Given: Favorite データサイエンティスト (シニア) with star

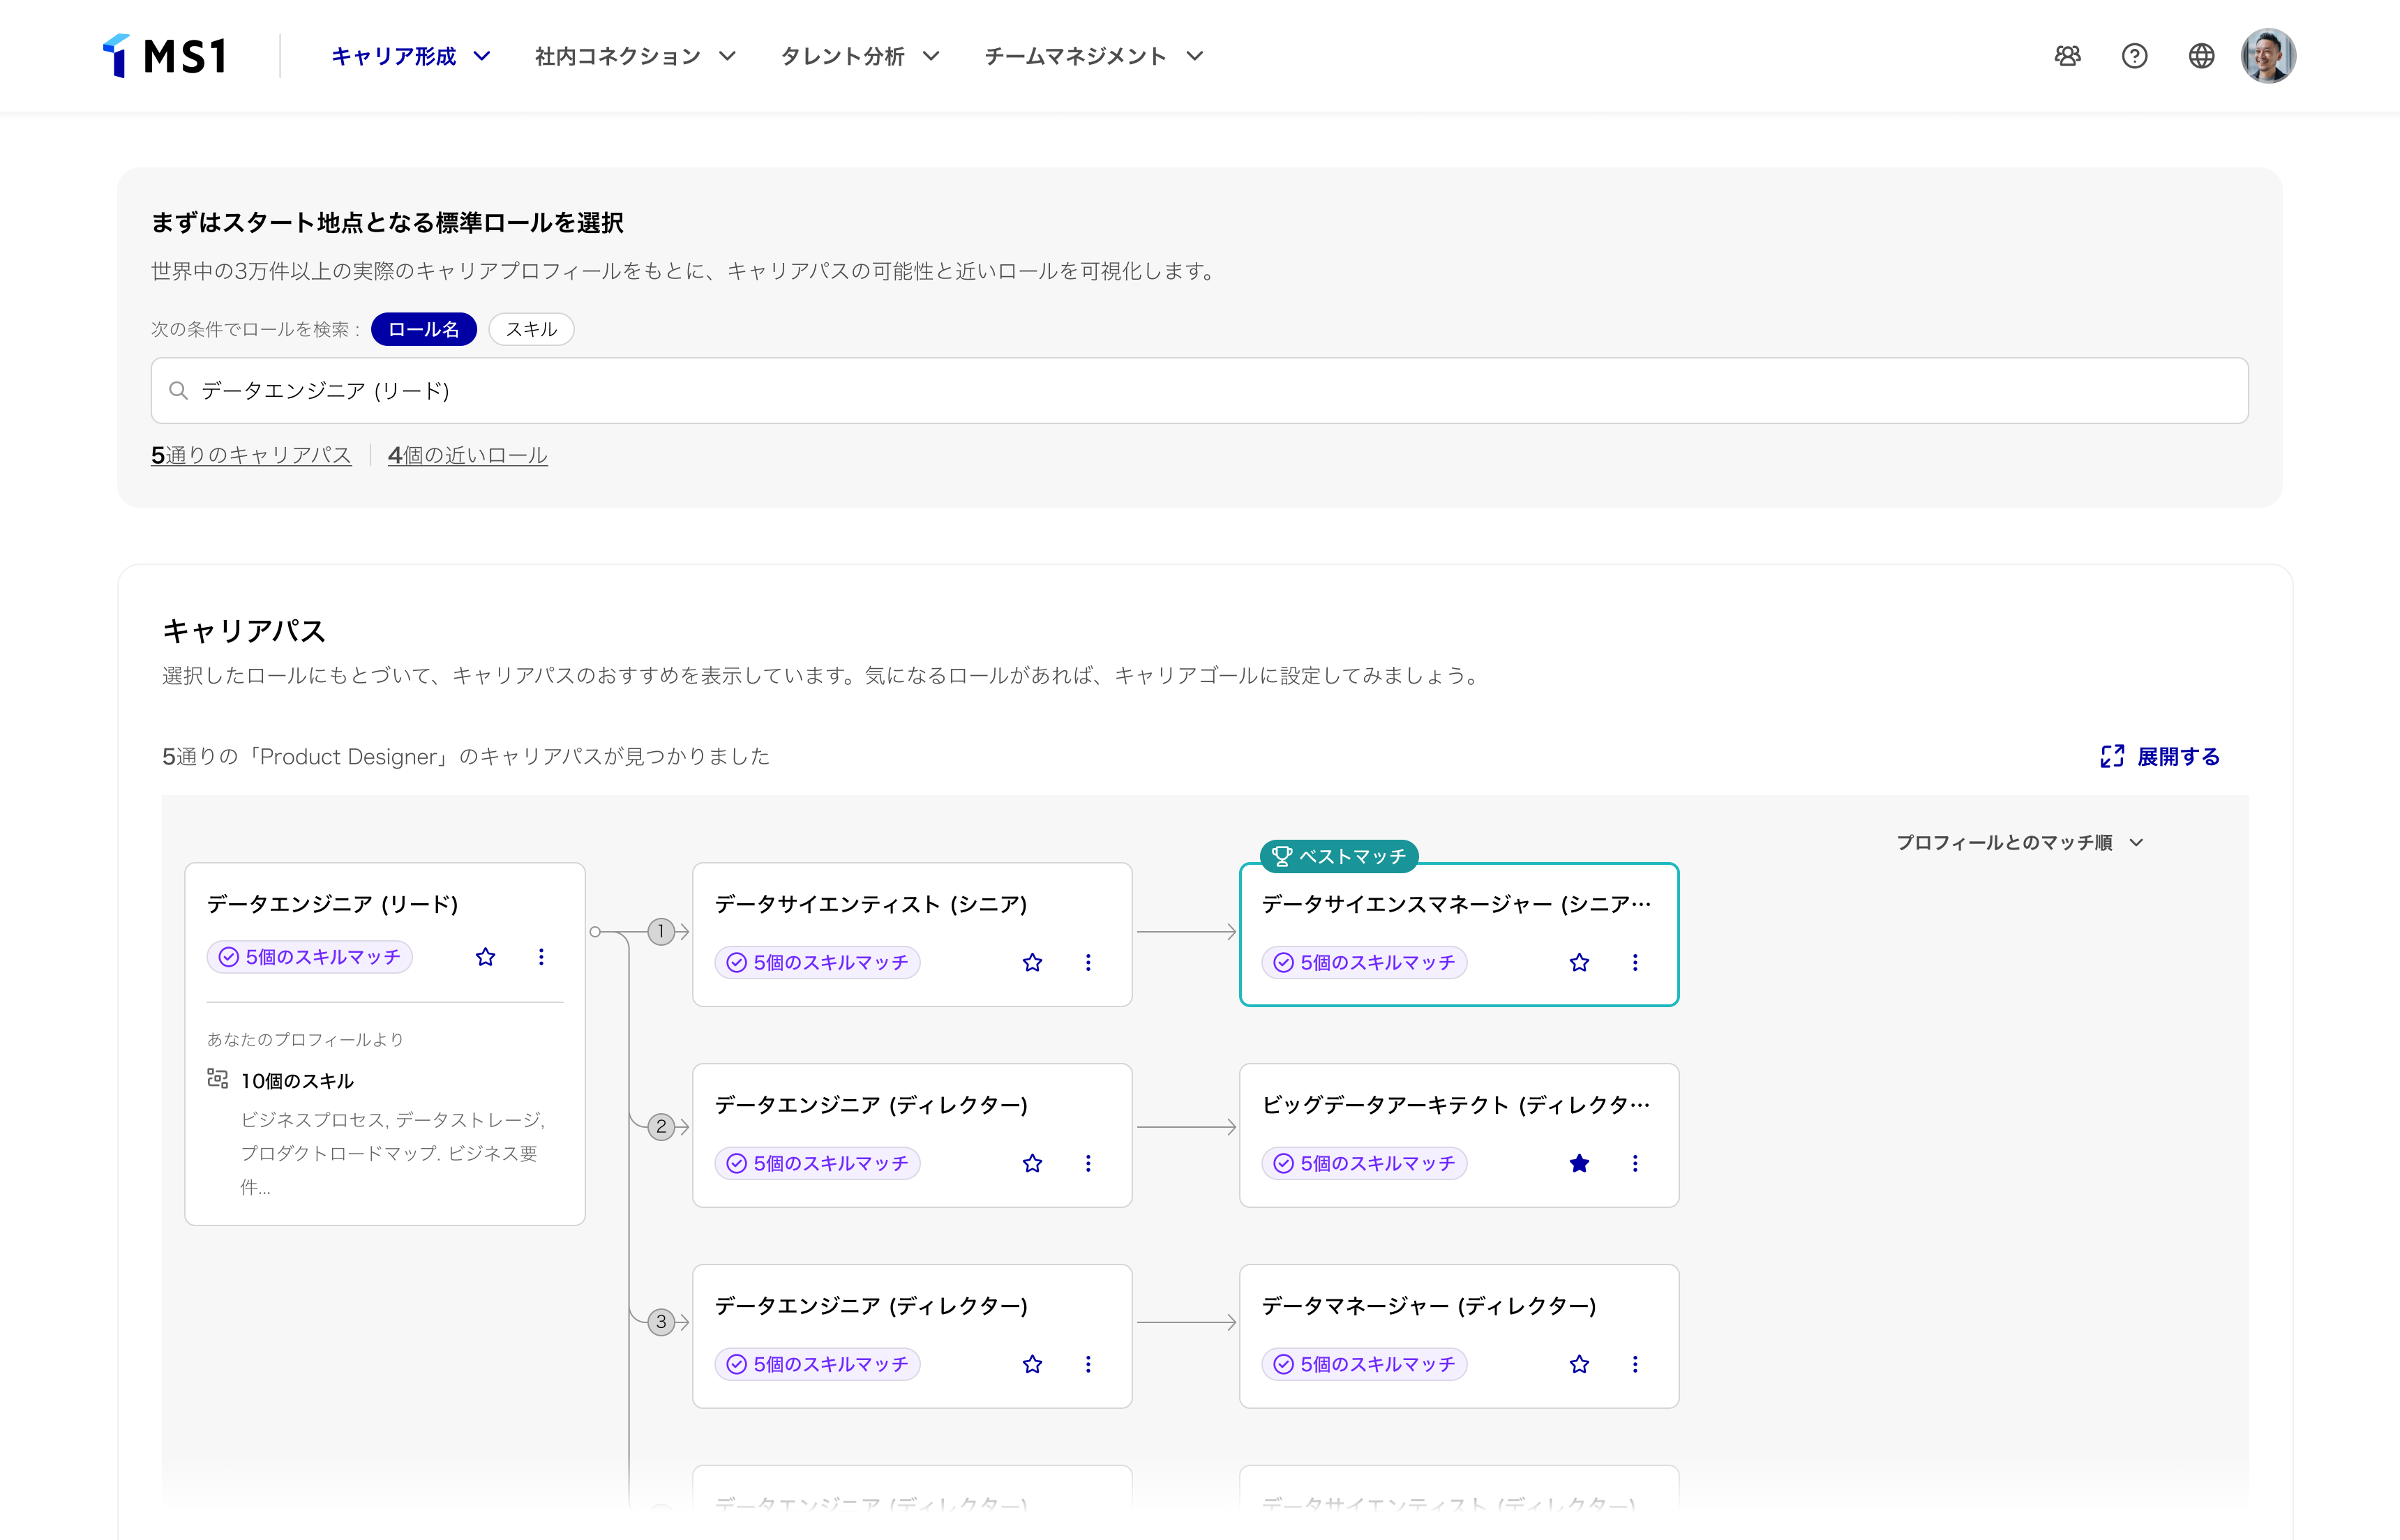Looking at the screenshot, I should coord(1032,962).
